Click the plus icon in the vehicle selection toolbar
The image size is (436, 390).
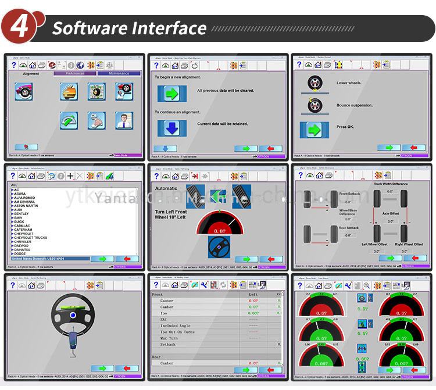[70, 176]
